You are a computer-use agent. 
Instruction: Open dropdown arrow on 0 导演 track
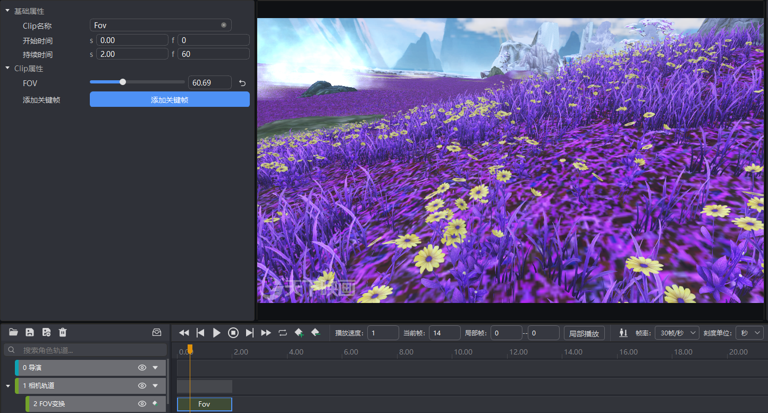[155, 367]
